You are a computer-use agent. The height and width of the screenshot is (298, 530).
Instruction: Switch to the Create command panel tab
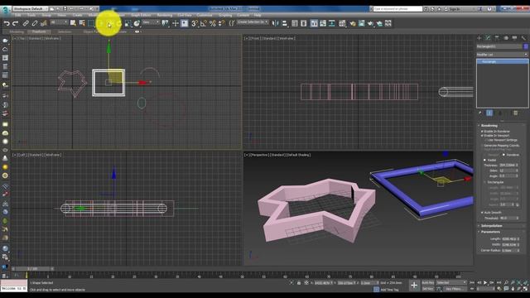coord(479,38)
